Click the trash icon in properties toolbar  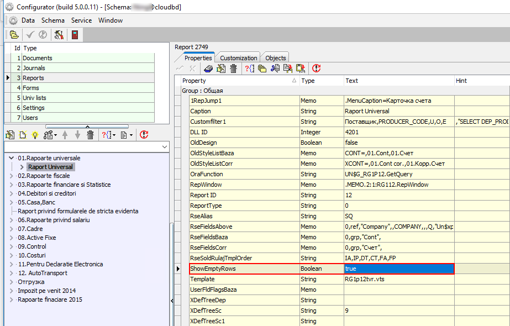pos(234,69)
